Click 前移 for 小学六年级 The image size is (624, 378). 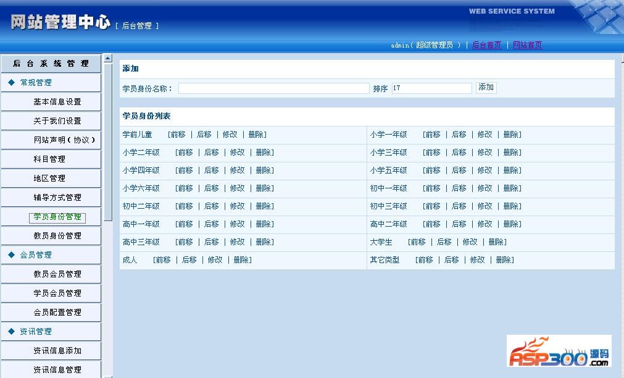(x=185, y=188)
